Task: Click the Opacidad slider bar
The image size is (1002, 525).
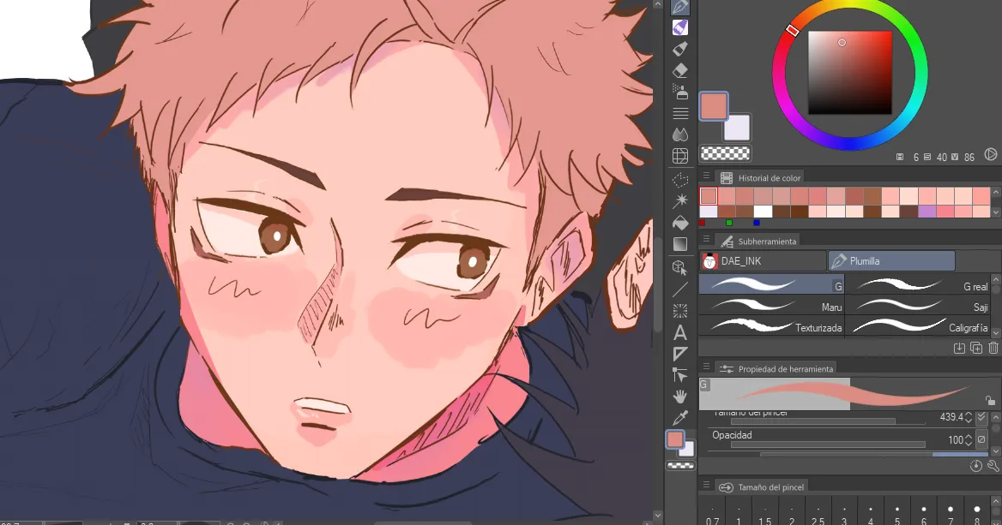Action: click(828, 444)
